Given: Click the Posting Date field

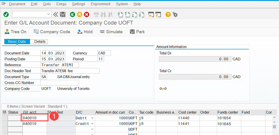Looking at the screenshot, I should pos(53,59).
